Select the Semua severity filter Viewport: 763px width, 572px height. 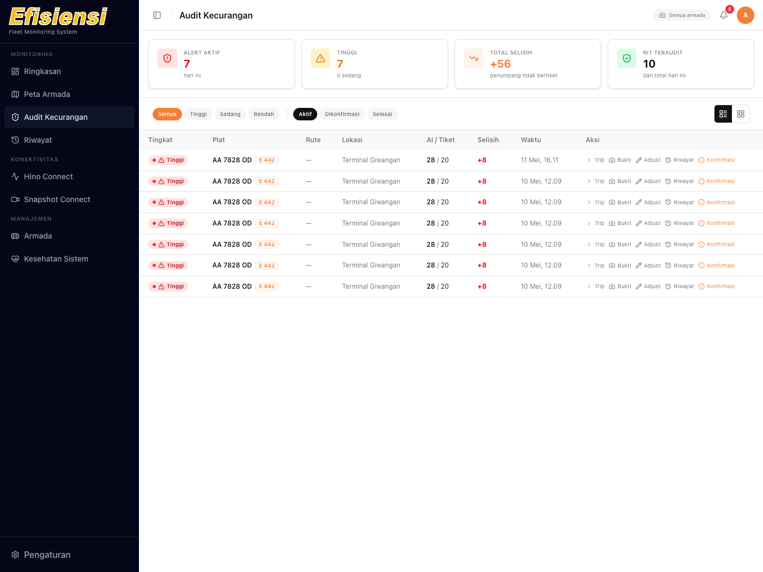tap(167, 114)
